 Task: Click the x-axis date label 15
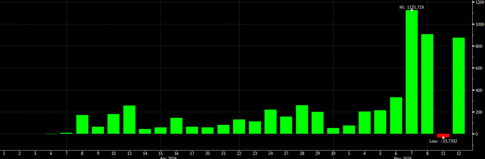(160, 153)
